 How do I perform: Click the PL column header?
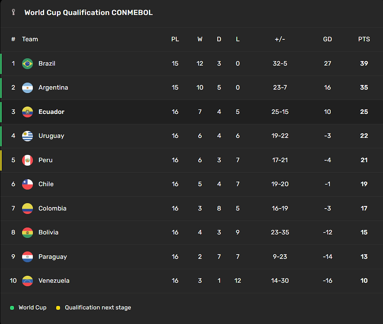tap(175, 39)
